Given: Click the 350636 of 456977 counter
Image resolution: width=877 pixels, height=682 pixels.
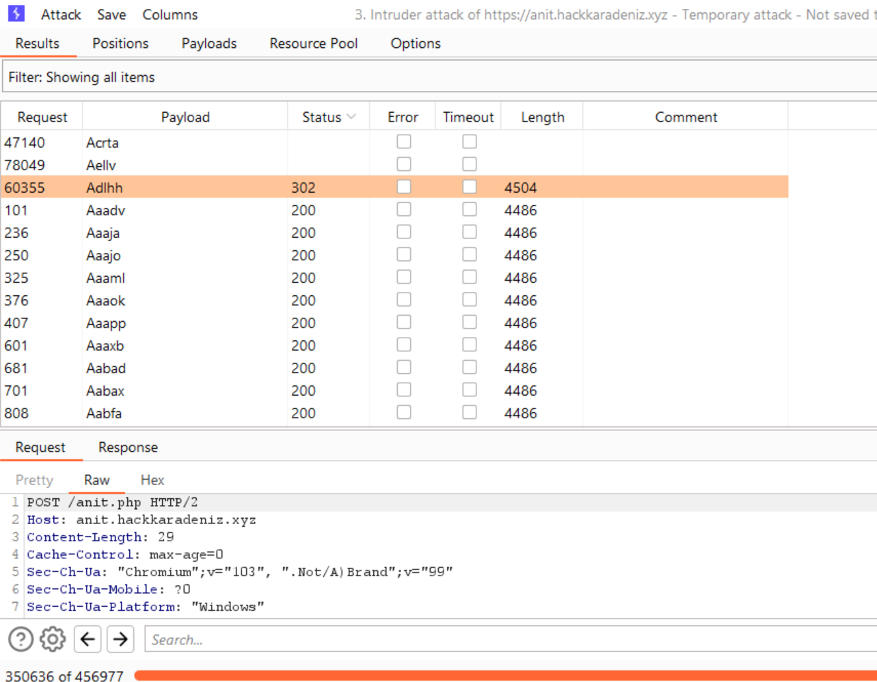Looking at the screenshot, I should 64,676.
